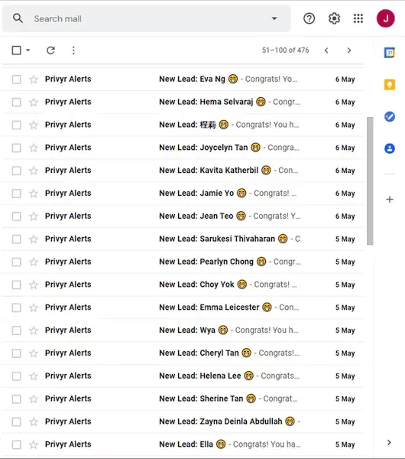The height and width of the screenshot is (459, 405).
Task: Open the Settings gear icon
Action: [x=334, y=18]
